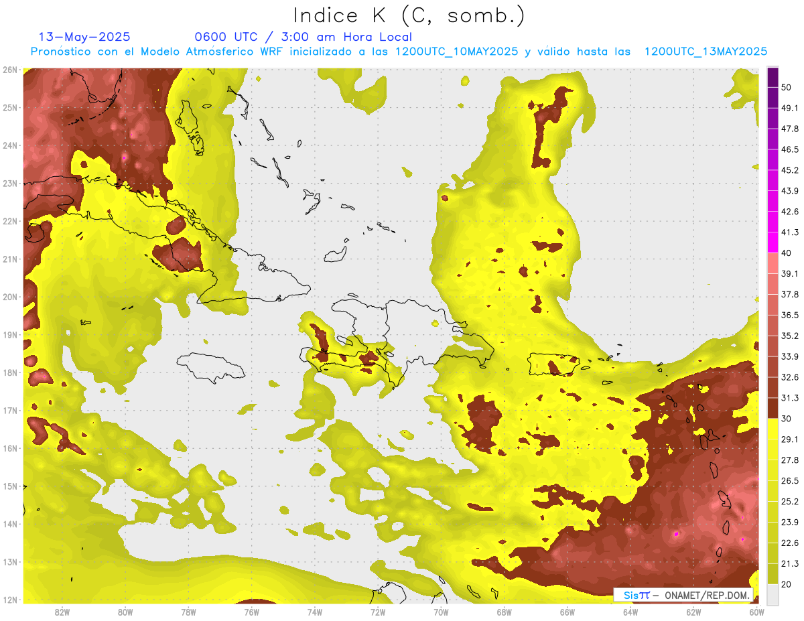Screen dimensions: 804x621
Task: Pick the light gray colorbar segment below 20
Action: coord(773,594)
